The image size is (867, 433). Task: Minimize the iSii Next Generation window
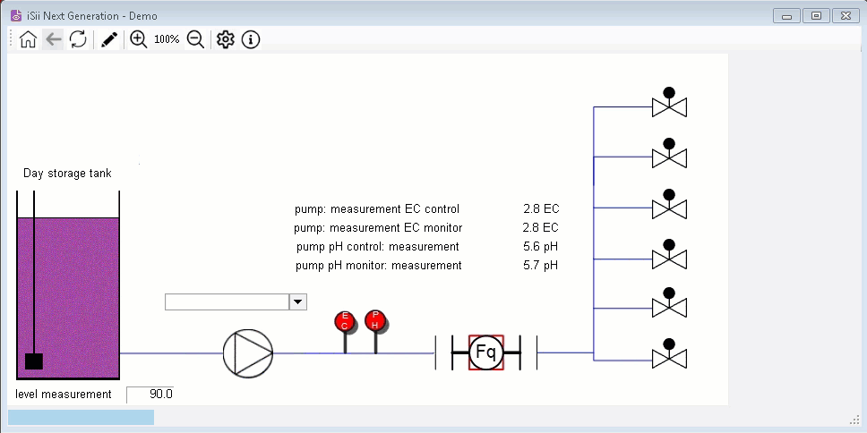point(786,16)
